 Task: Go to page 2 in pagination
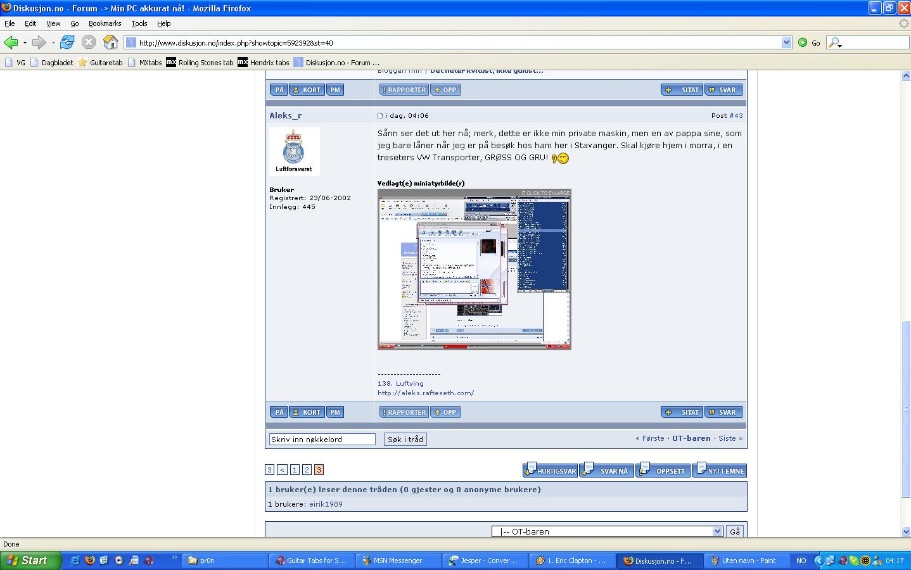click(x=307, y=470)
